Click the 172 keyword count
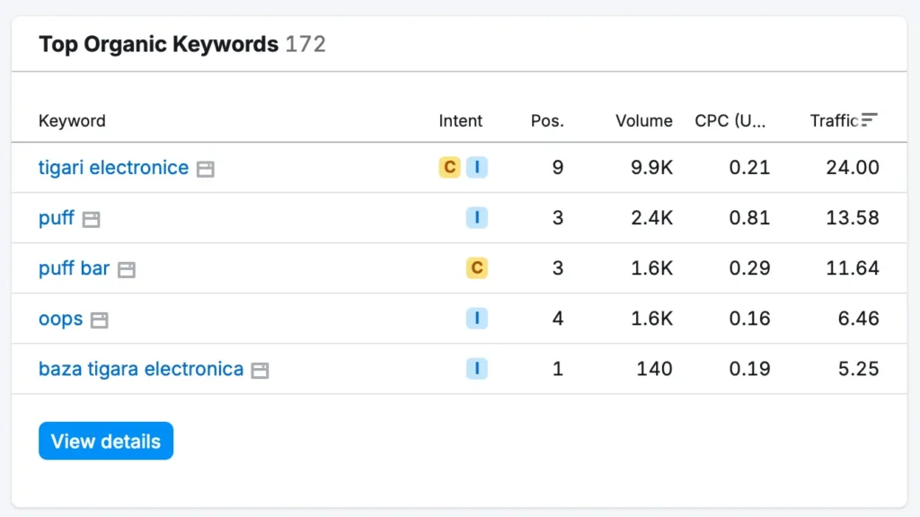This screenshot has height=517, width=920. [305, 44]
